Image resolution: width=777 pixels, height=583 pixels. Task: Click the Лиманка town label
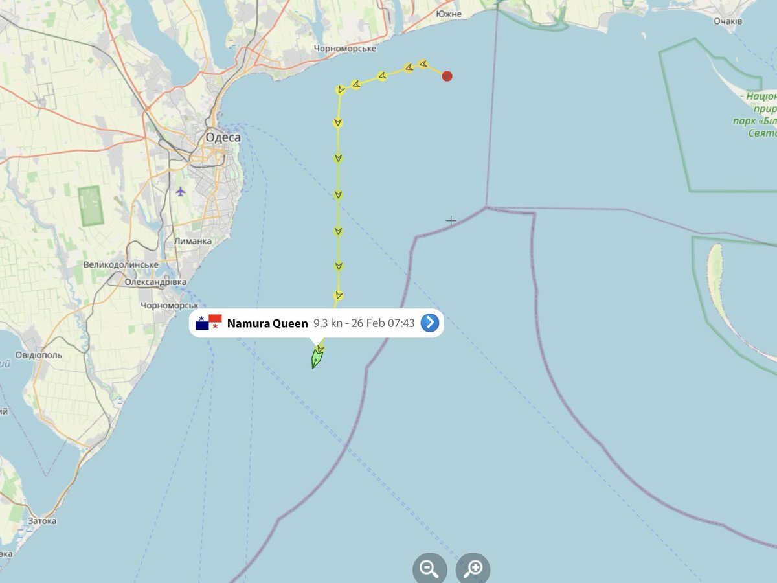(x=193, y=240)
